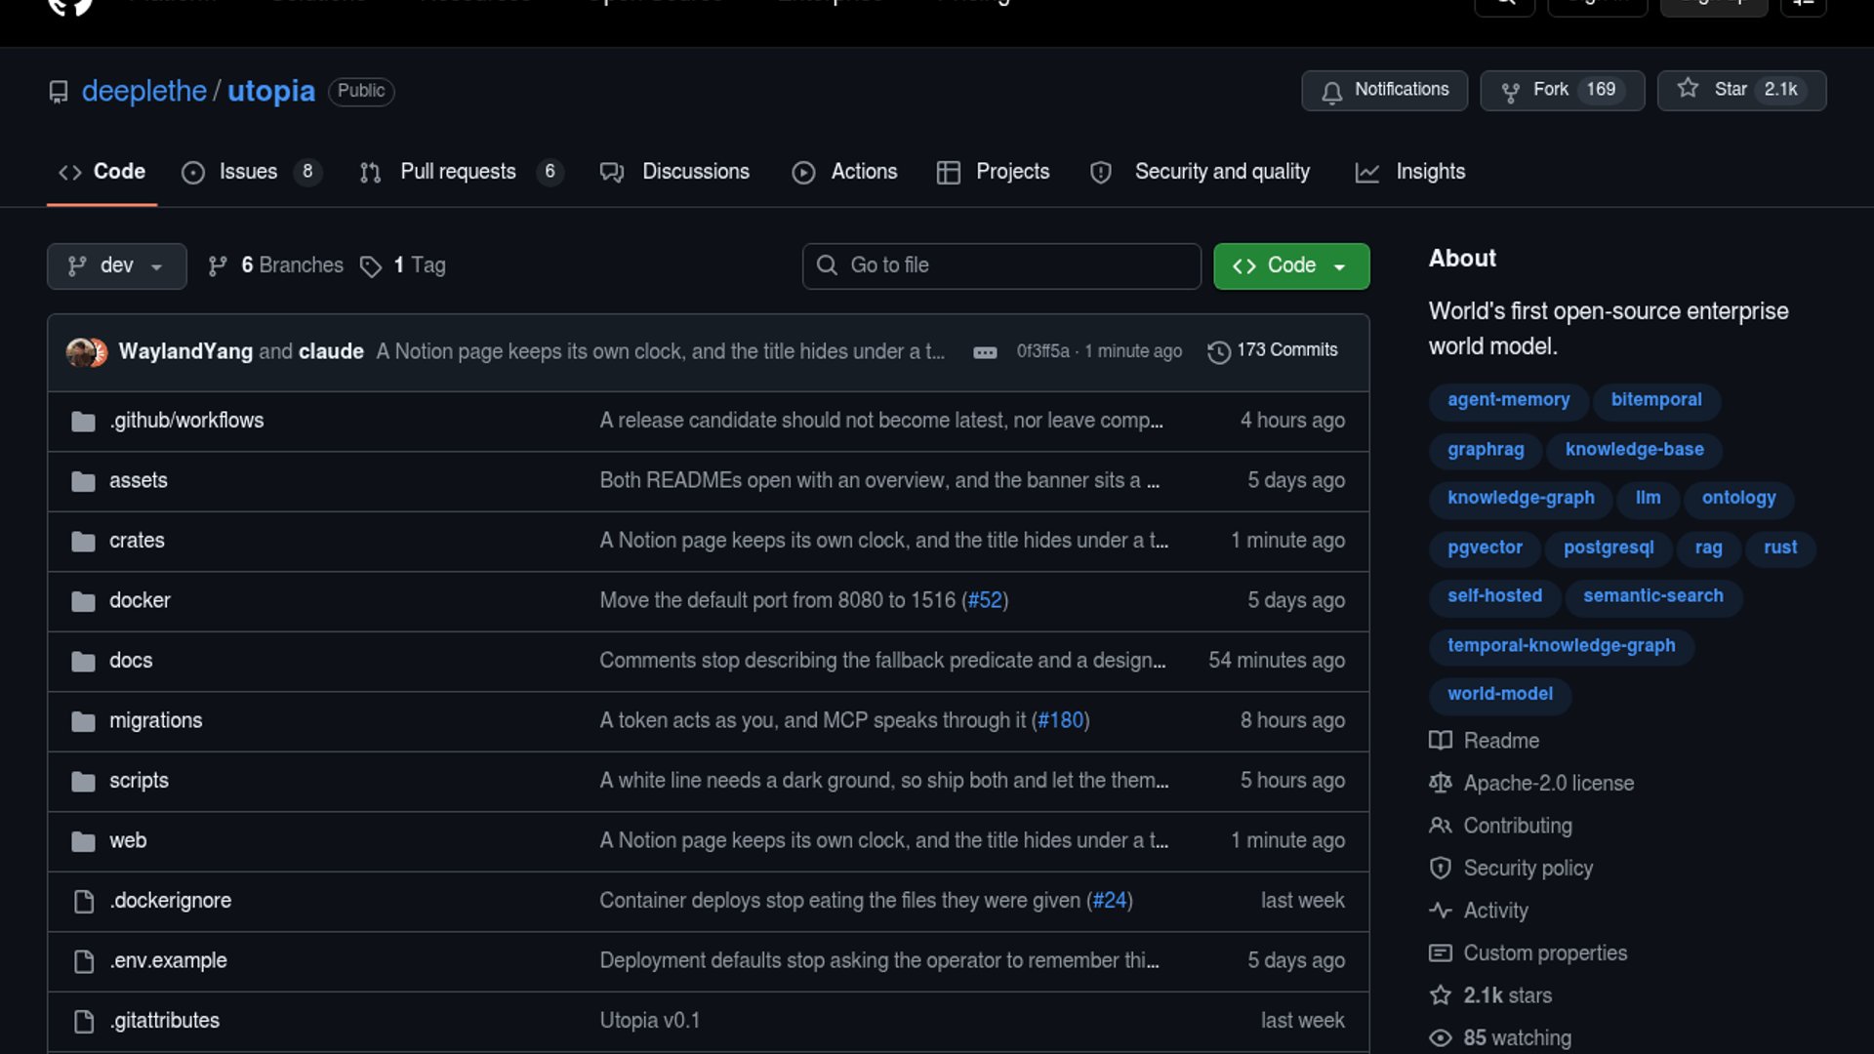
Task: Switch to the Projects tab
Action: [993, 172]
